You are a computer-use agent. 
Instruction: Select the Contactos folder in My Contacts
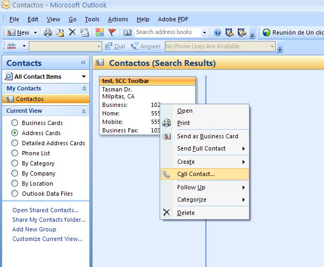click(46, 99)
